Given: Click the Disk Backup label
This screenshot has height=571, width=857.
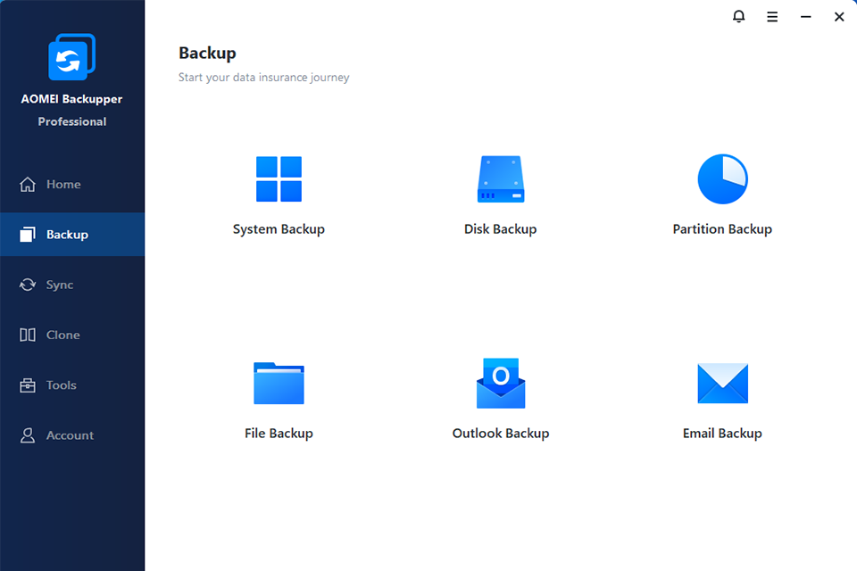Looking at the screenshot, I should [x=501, y=229].
